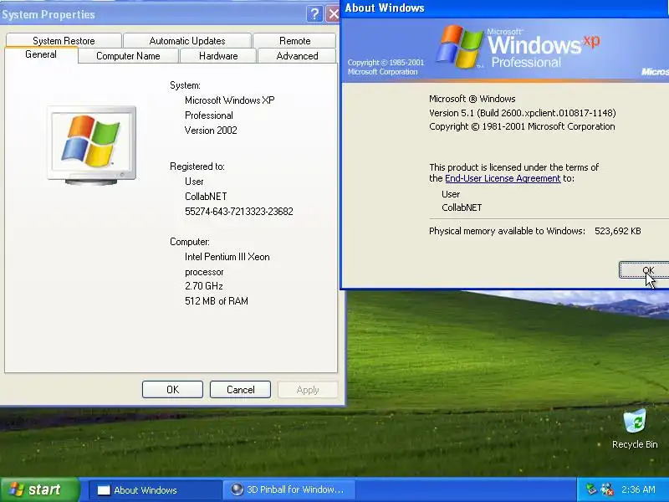The image size is (669, 502).
Task: Click the 3D Pinball taskbar icon
Action: pyautogui.click(x=237, y=489)
